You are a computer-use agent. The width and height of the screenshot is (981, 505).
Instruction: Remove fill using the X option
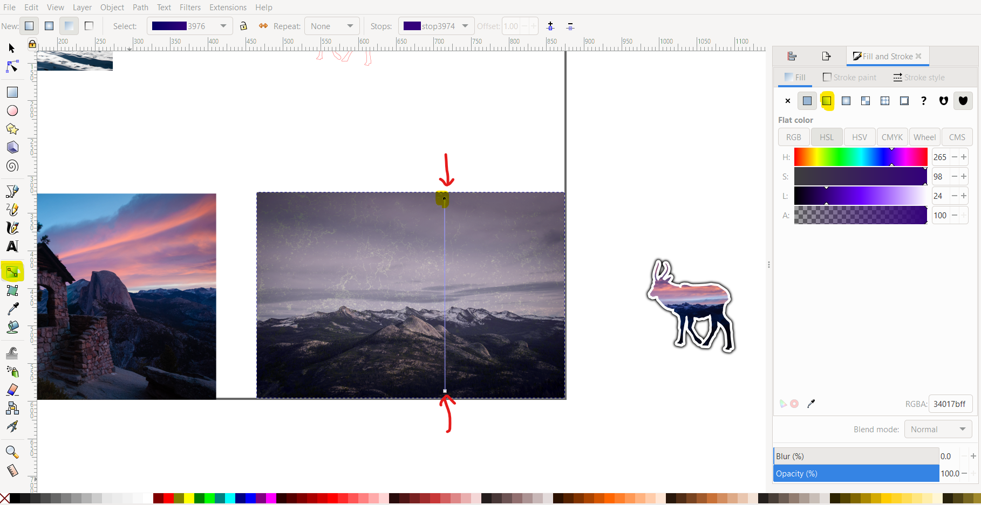click(787, 101)
